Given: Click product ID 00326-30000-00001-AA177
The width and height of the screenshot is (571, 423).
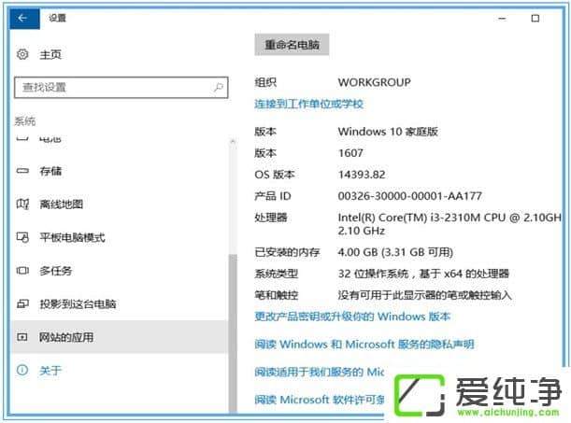Looking at the screenshot, I should (409, 196).
